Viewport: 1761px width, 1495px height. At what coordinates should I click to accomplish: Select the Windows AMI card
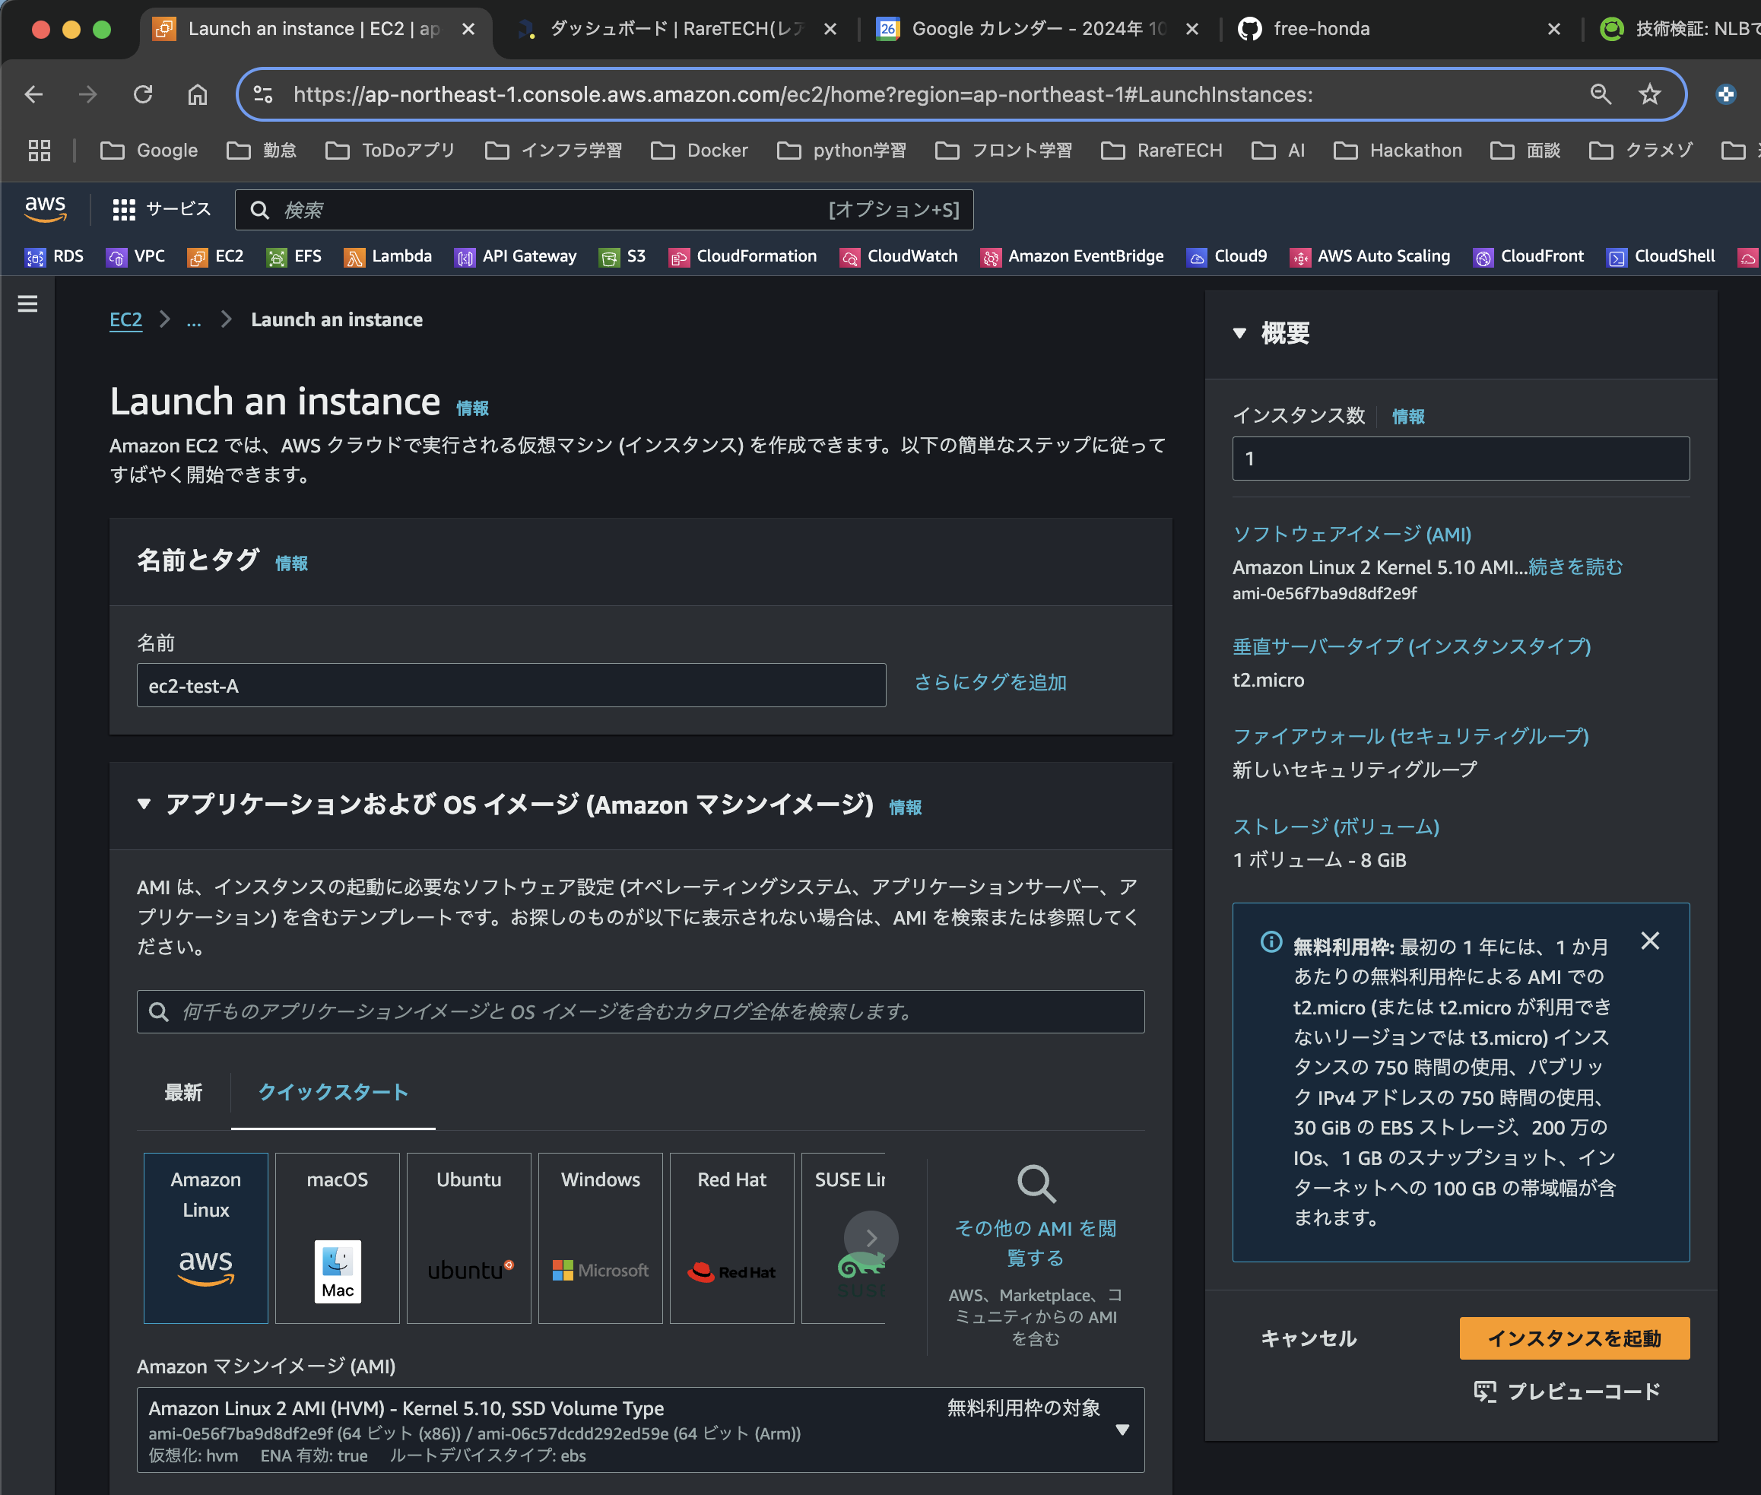point(600,1237)
